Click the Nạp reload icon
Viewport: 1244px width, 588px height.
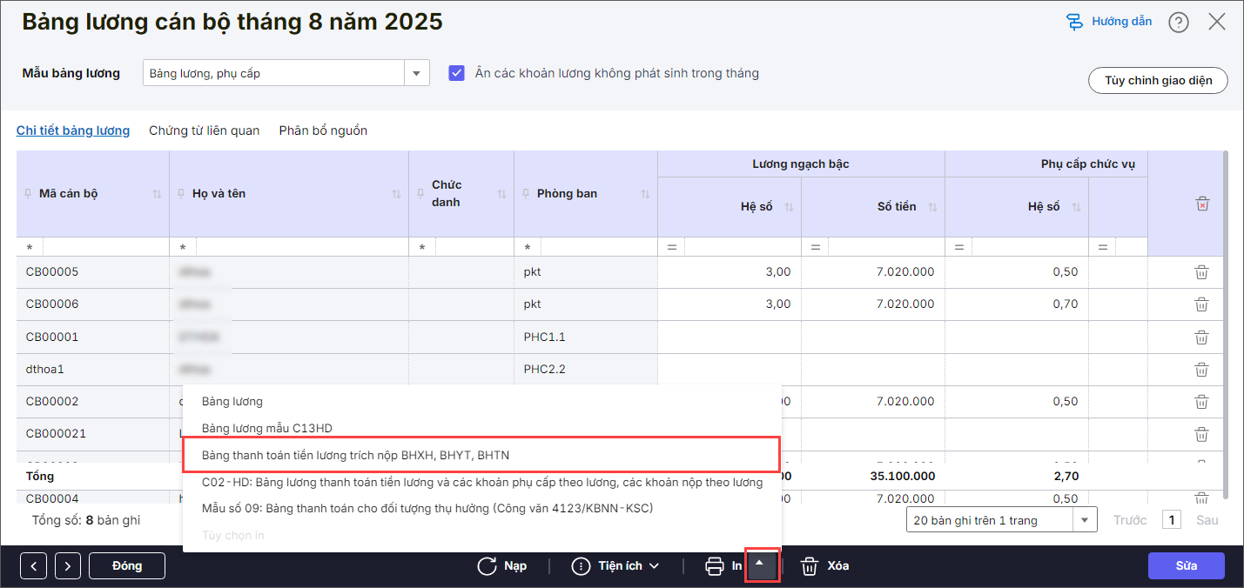click(x=488, y=566)
